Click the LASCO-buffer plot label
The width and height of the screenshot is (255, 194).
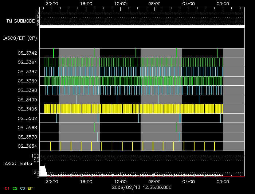click(x=17, y=164)
